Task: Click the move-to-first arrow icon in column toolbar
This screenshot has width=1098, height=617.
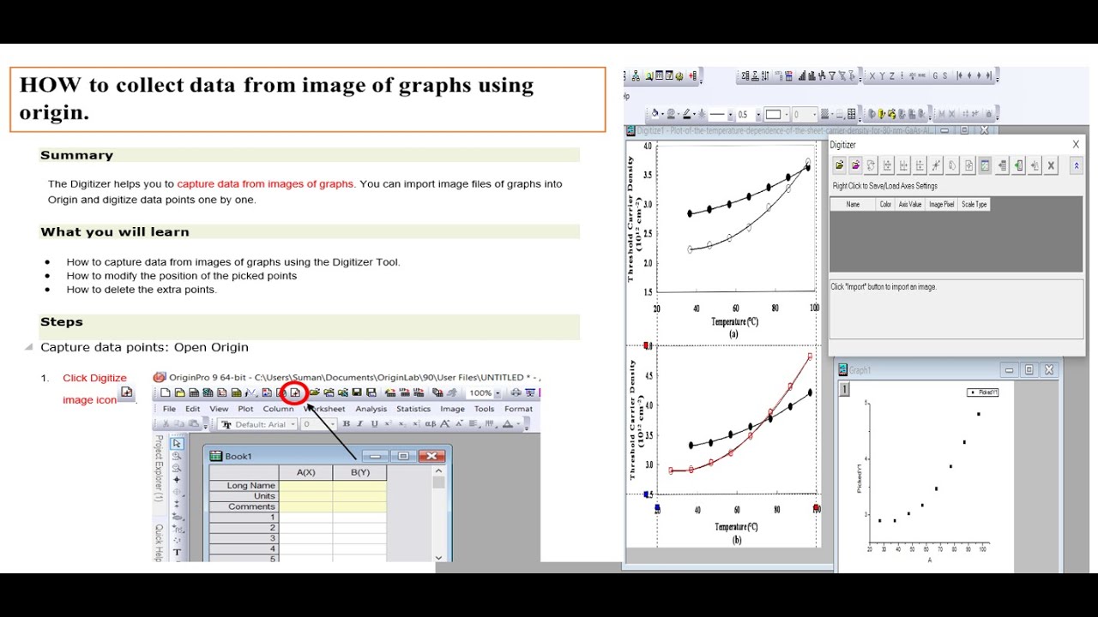Action: tap(960, 75)
